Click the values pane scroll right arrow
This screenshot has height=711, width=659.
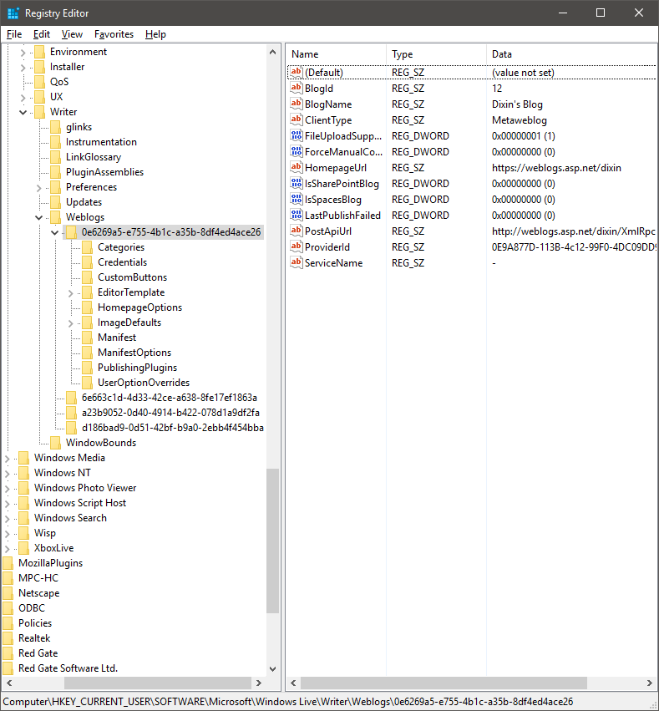pyautogui.click(x=650, y=683)
